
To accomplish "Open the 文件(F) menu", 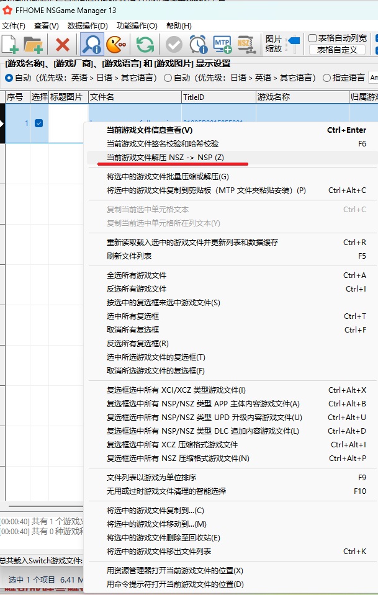I will tap(13, 26).
